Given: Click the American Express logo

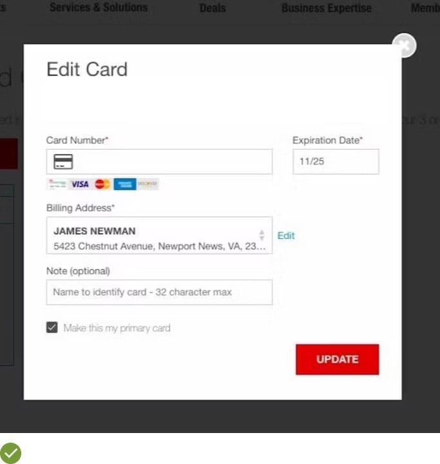Looking at the screenshot, I should pos(125,184).
